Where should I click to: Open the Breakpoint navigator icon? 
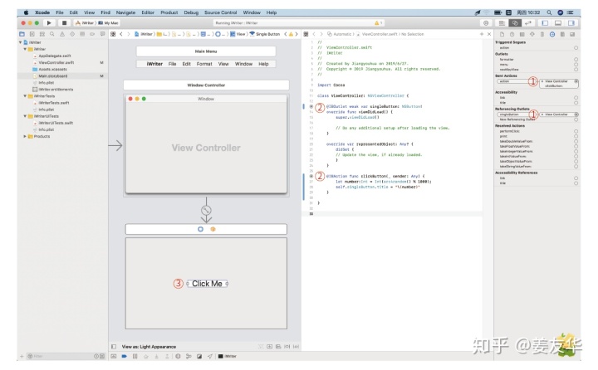click(92, 34)
